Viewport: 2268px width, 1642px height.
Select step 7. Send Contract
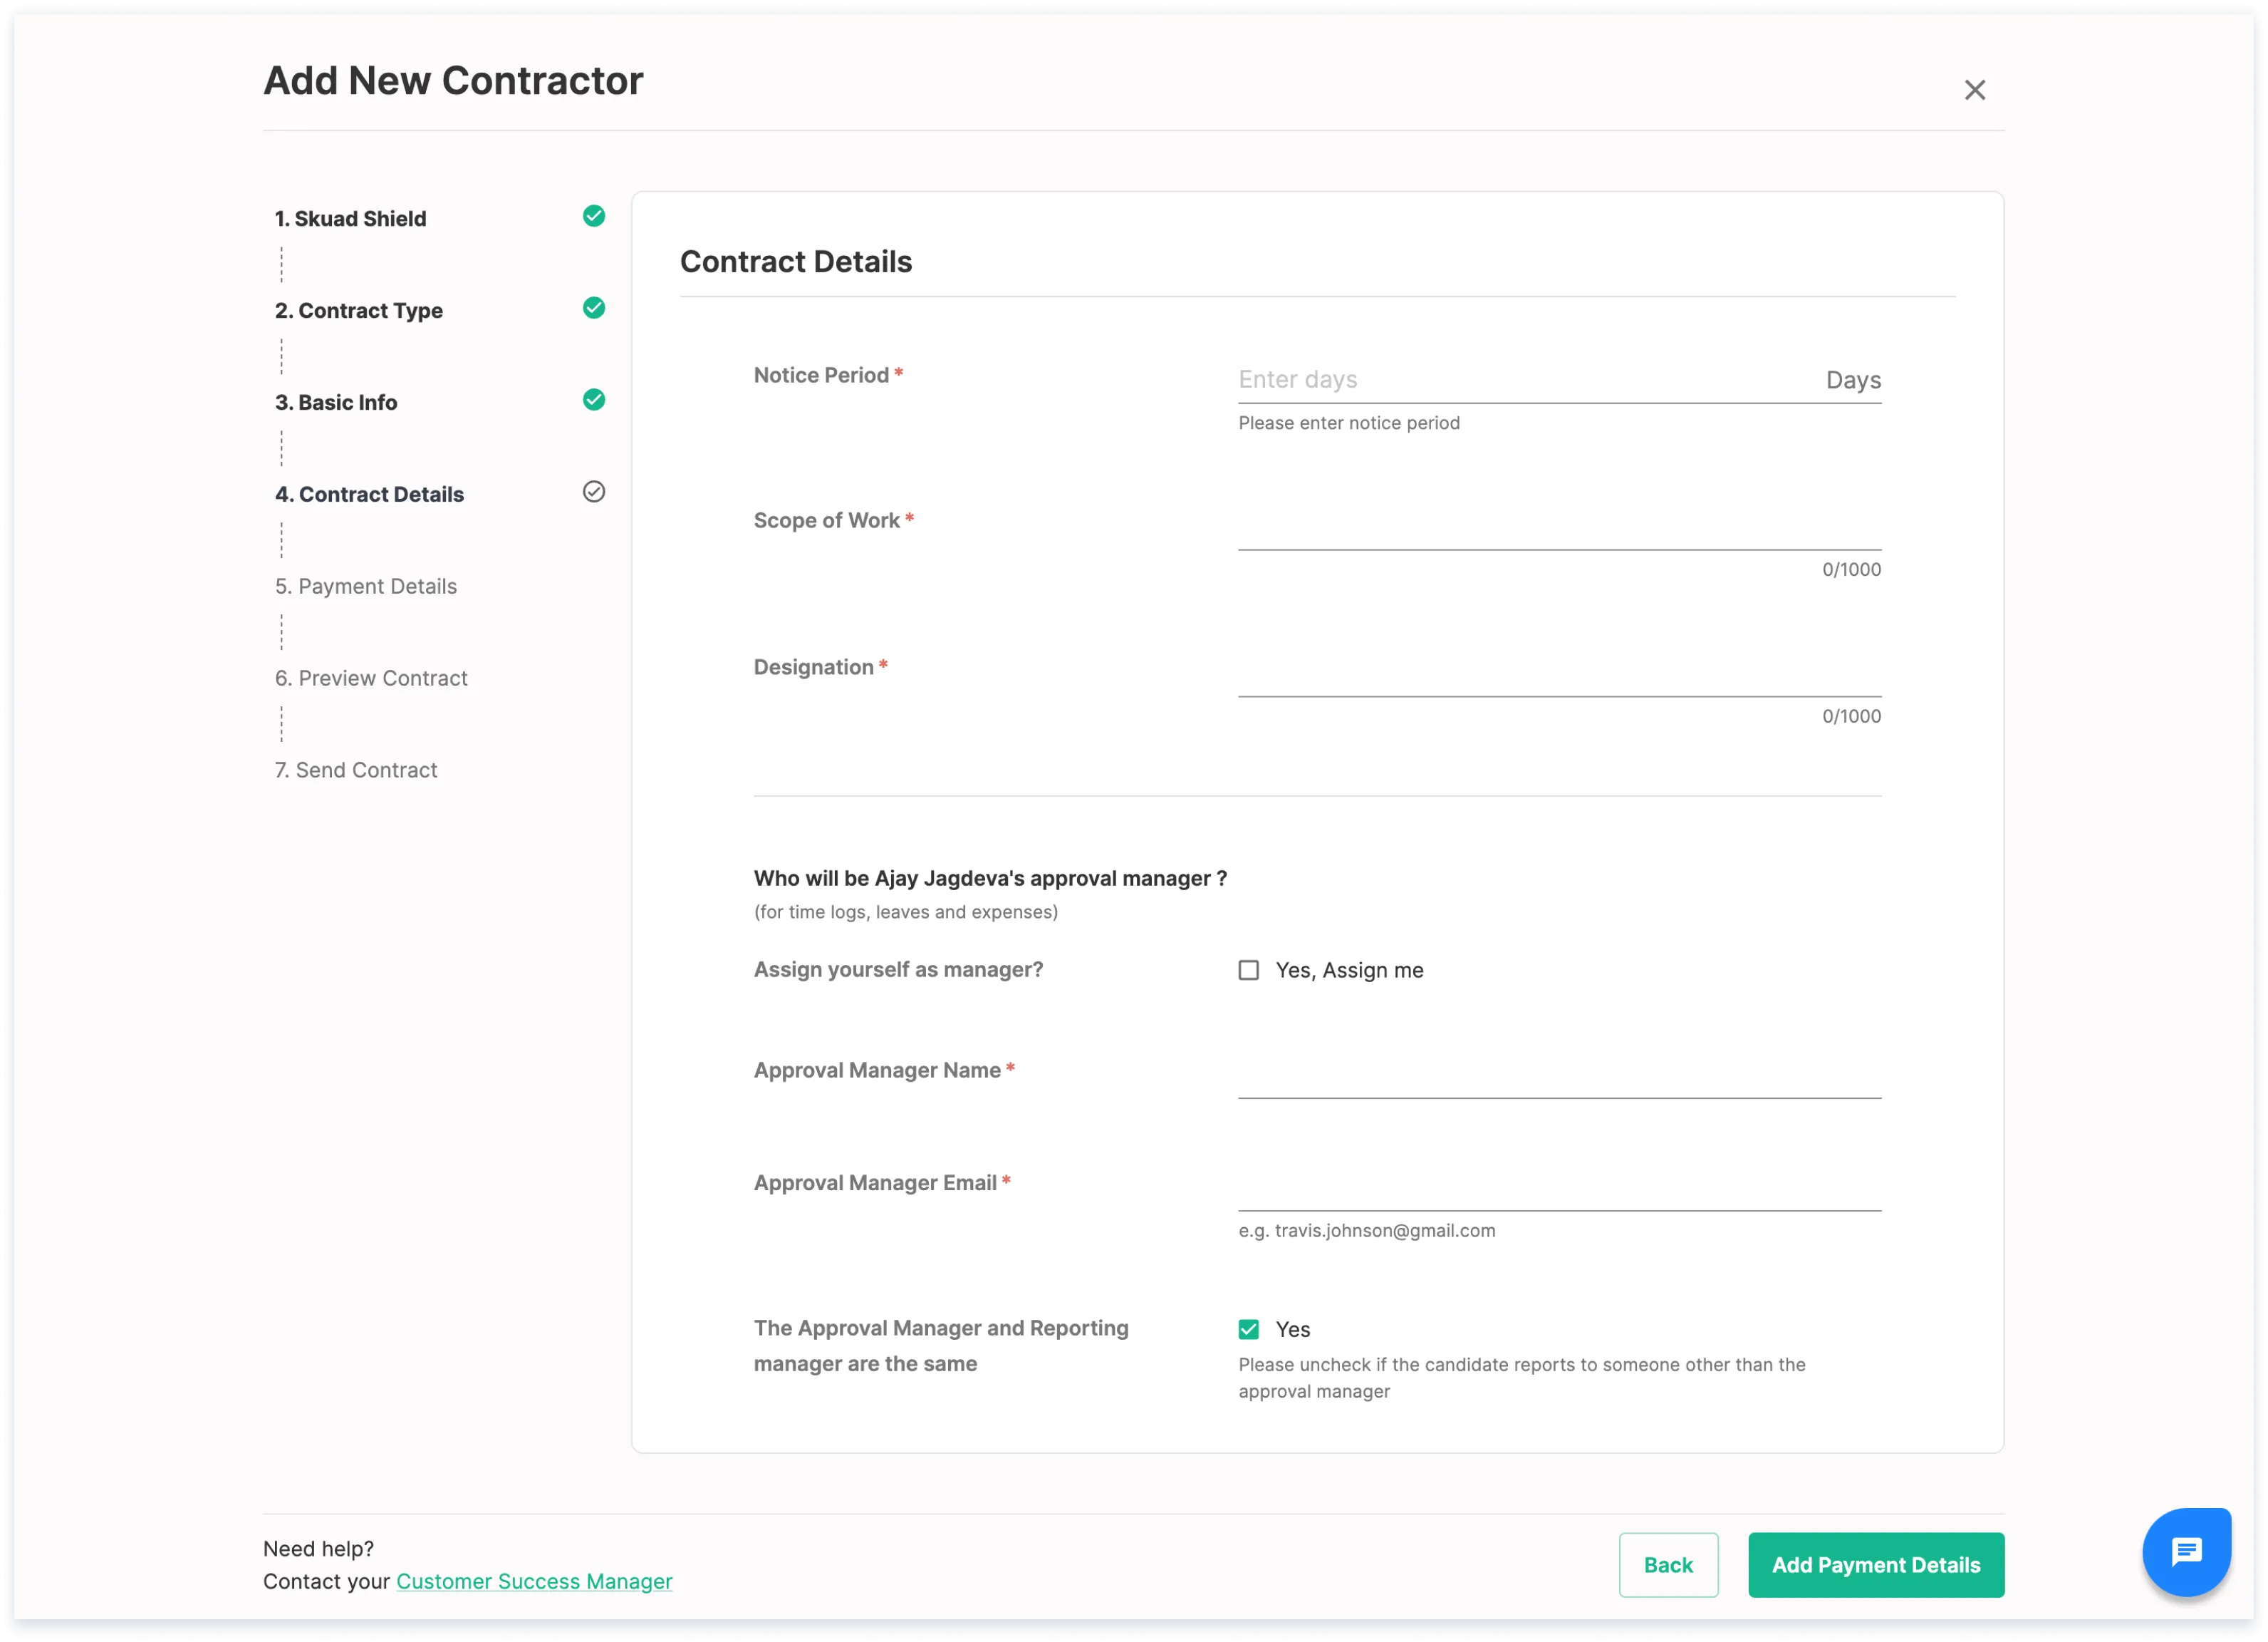pos(356,770)
